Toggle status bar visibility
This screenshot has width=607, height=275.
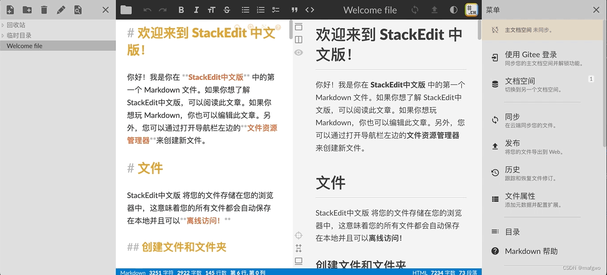299,261
